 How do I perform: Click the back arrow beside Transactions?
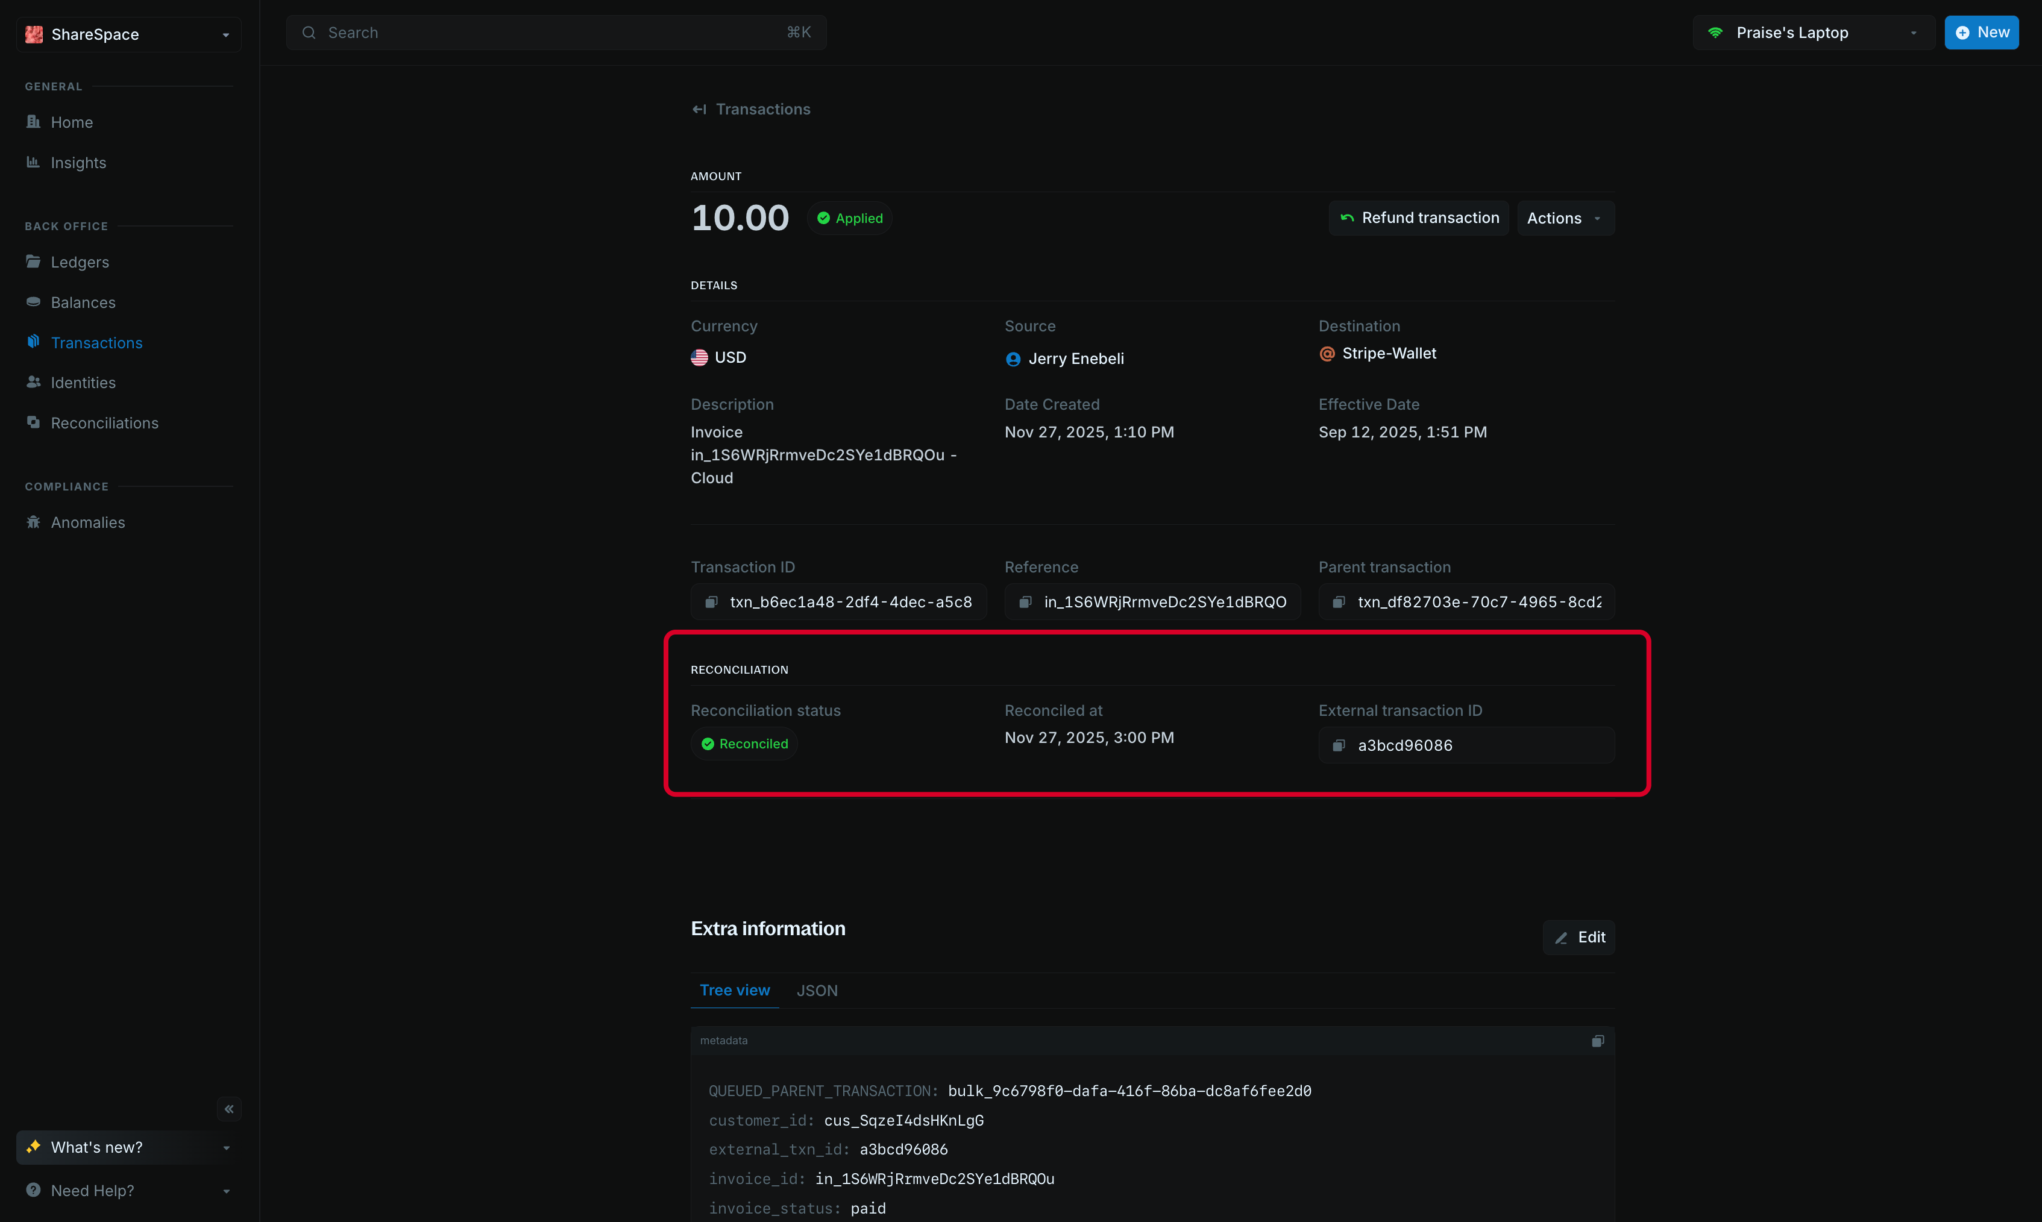tap(699, 110)
